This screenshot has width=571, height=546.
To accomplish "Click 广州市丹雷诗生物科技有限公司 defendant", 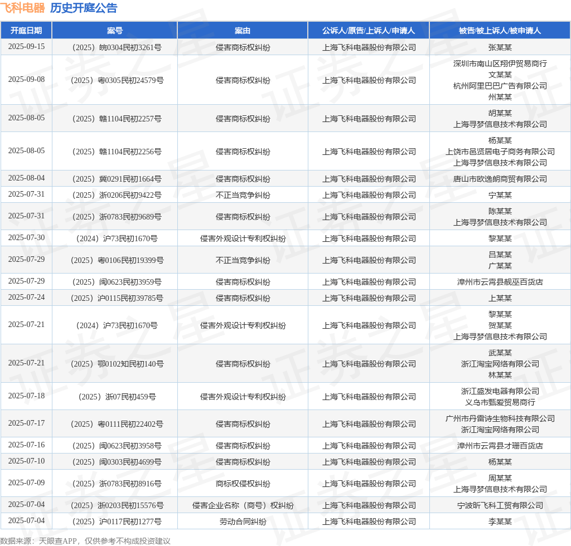I will click(x=500, y=418).
